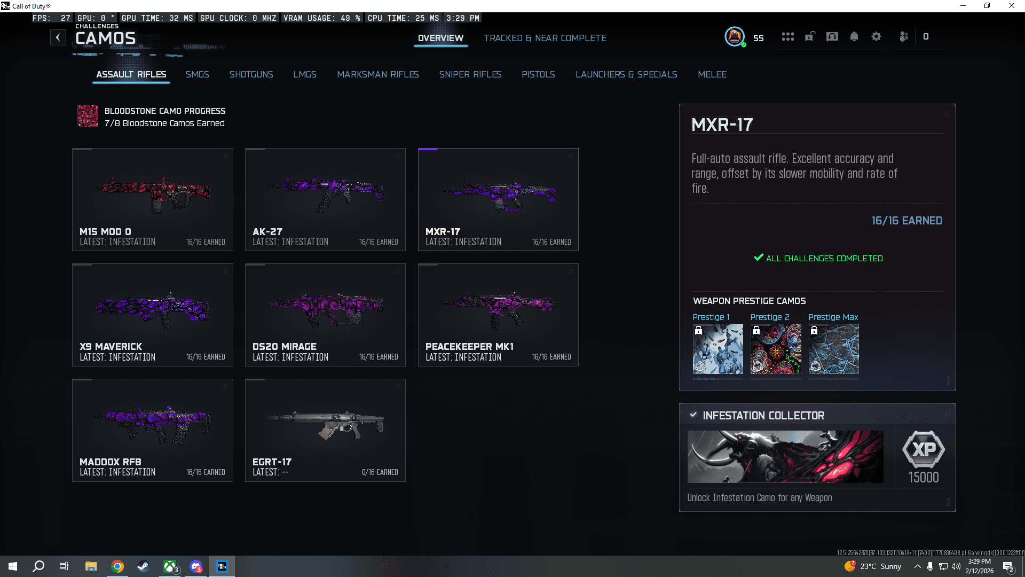Viewport: 1025px width, 577px height.
Task: Open Task View in taskbar
Action: click(64, 566)
